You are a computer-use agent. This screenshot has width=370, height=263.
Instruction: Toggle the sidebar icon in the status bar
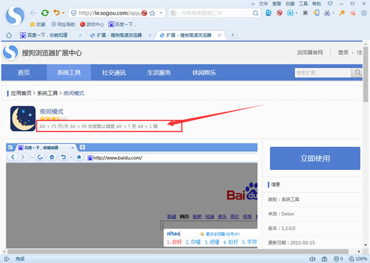click(7, 259)
